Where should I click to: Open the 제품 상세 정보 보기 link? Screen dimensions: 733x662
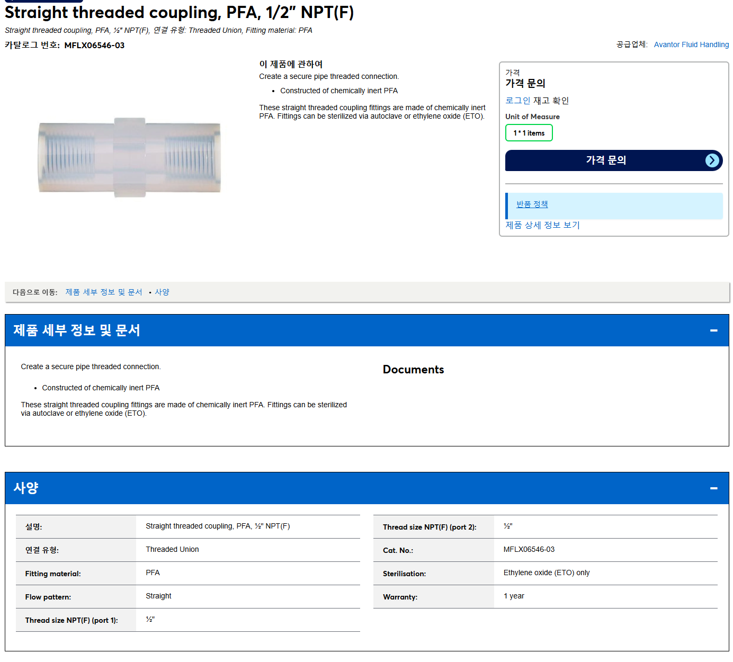coord(542,225)
